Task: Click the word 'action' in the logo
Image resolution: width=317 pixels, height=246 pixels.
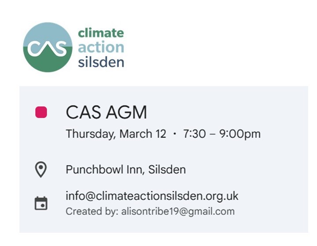Action: 101,47
